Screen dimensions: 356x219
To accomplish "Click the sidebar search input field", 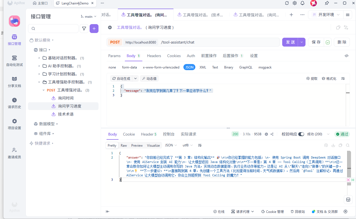I will (53, 29).
